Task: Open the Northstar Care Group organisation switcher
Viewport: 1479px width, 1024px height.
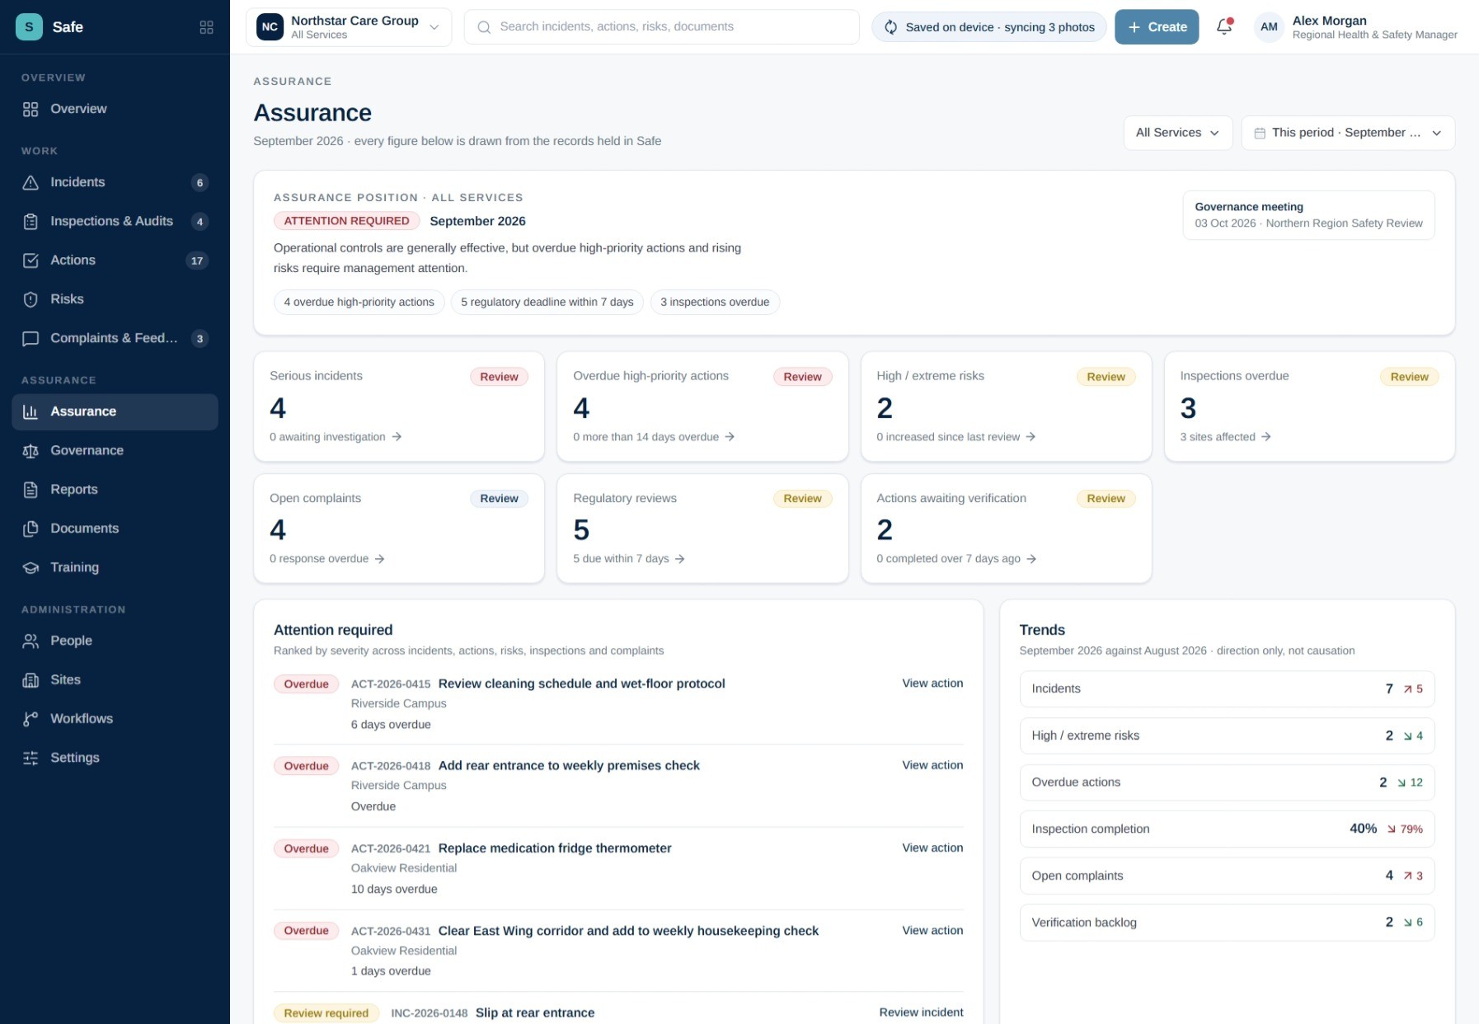Action: 349,27
